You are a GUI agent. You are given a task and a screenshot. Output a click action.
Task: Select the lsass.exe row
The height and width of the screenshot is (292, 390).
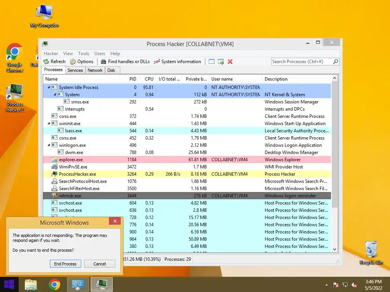click(x=187, y=131)
